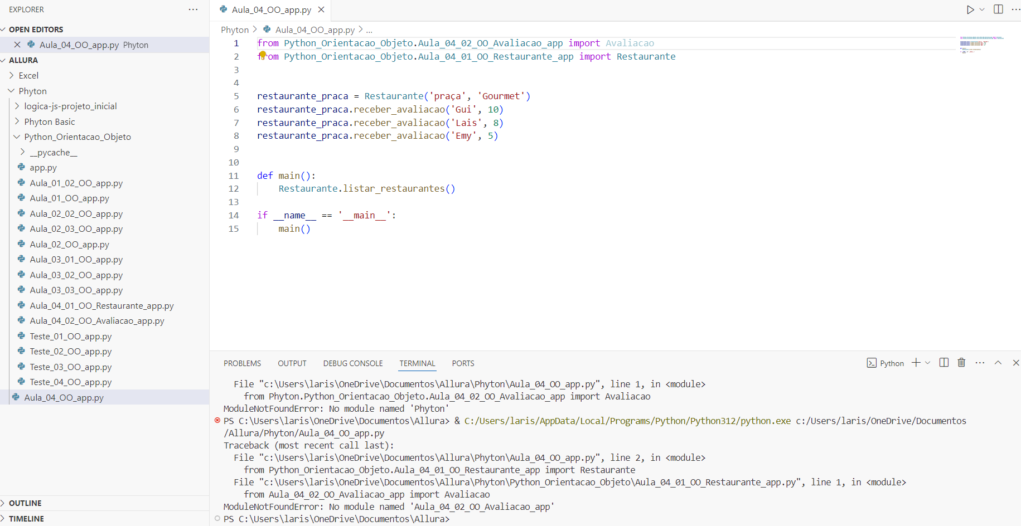Open Aula_03_01_OO_app.py file
The image size is (1021, 526).
click(x=76, y=259)
